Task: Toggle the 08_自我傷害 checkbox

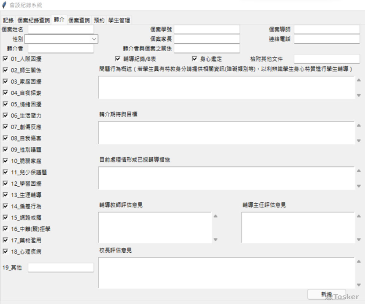Action: click(5, 138)
